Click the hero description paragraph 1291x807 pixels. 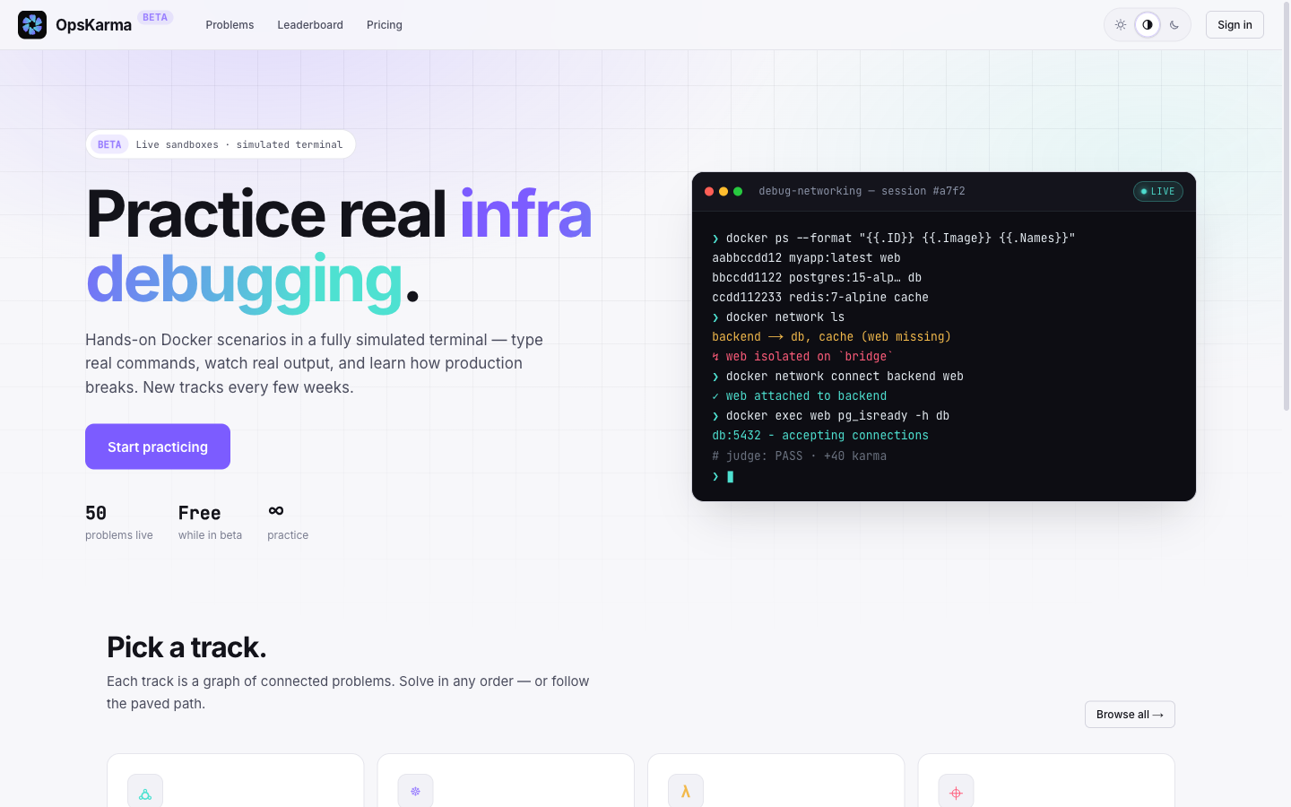tap(314, 363)
